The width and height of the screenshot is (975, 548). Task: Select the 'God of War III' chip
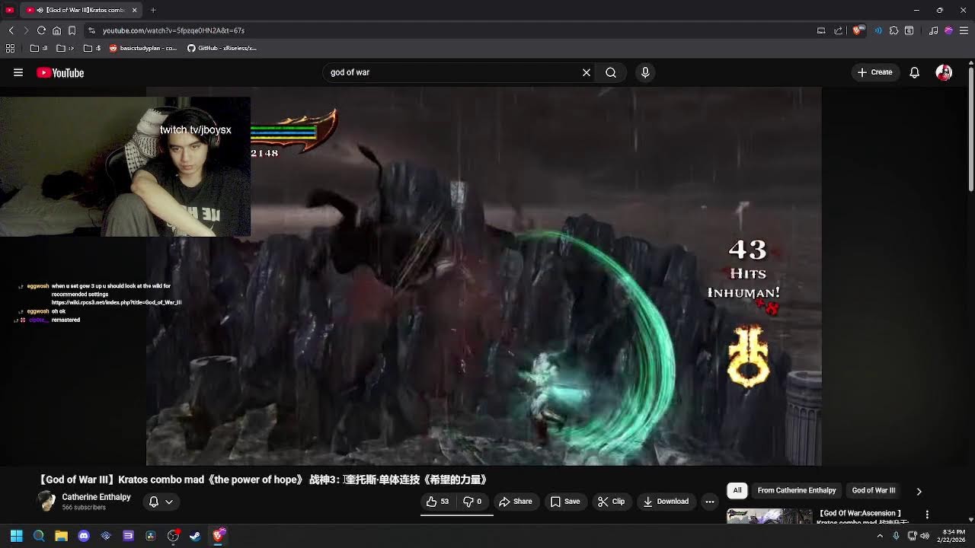point(874,490)
